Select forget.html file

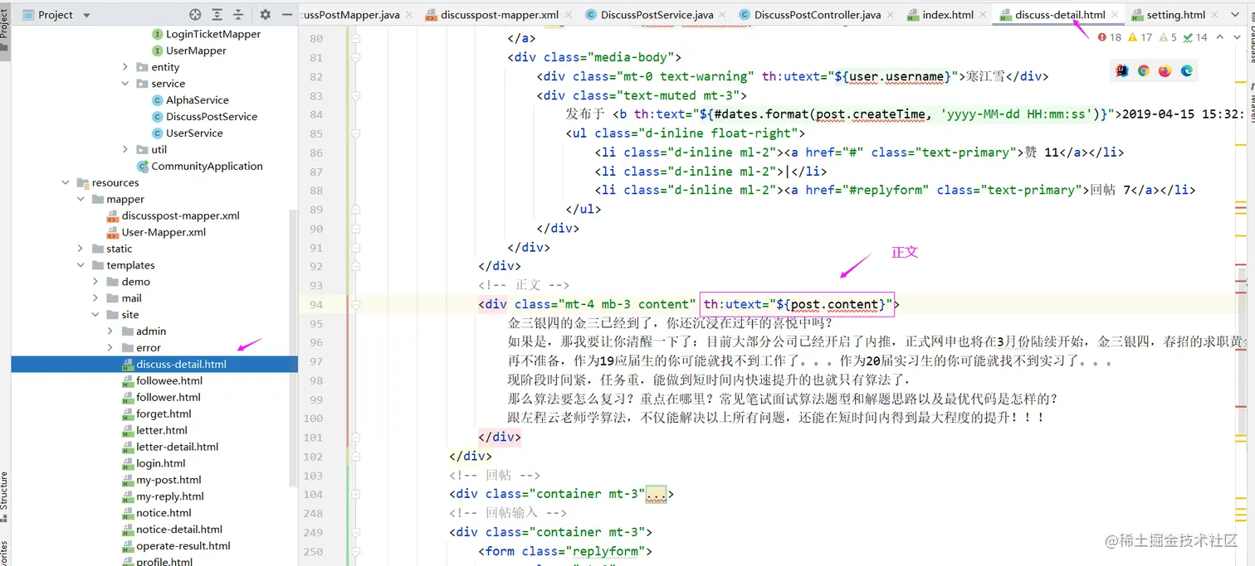(x=164, y=414)
